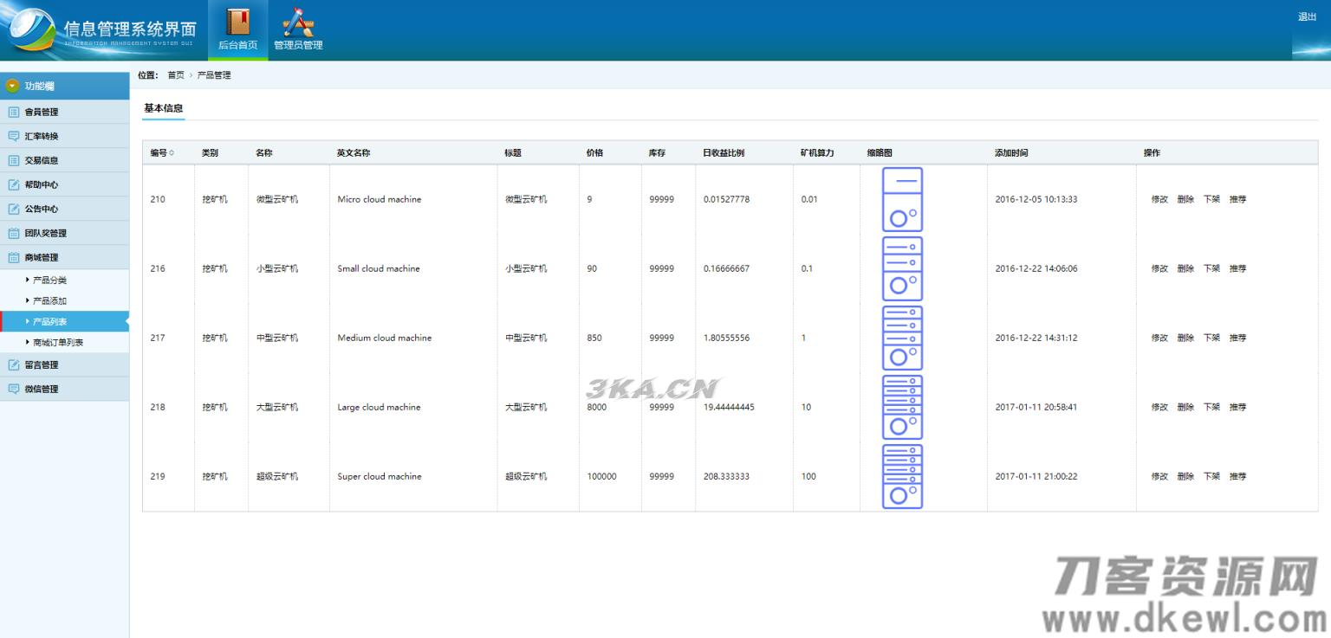Click the 价格 column header

(x=594, y=152)
